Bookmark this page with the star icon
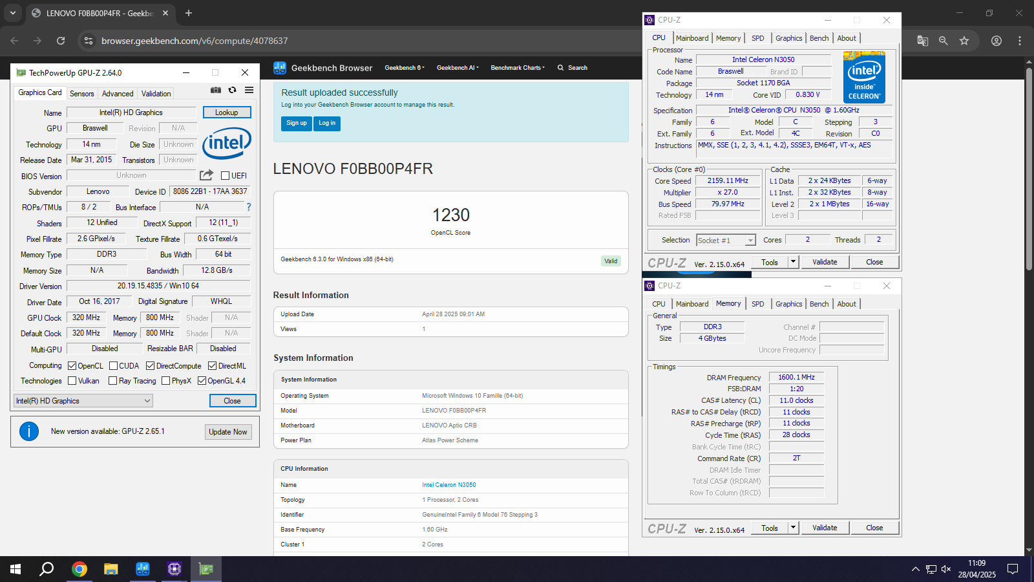Image resolution: width=1034 pixels, height=582 pixels. pos(964,41)
